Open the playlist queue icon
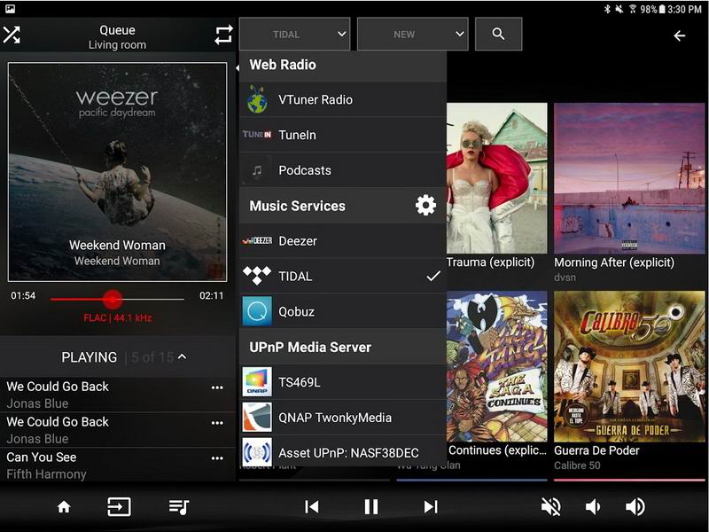Screen dimensions: 709x532 point(179,507)
